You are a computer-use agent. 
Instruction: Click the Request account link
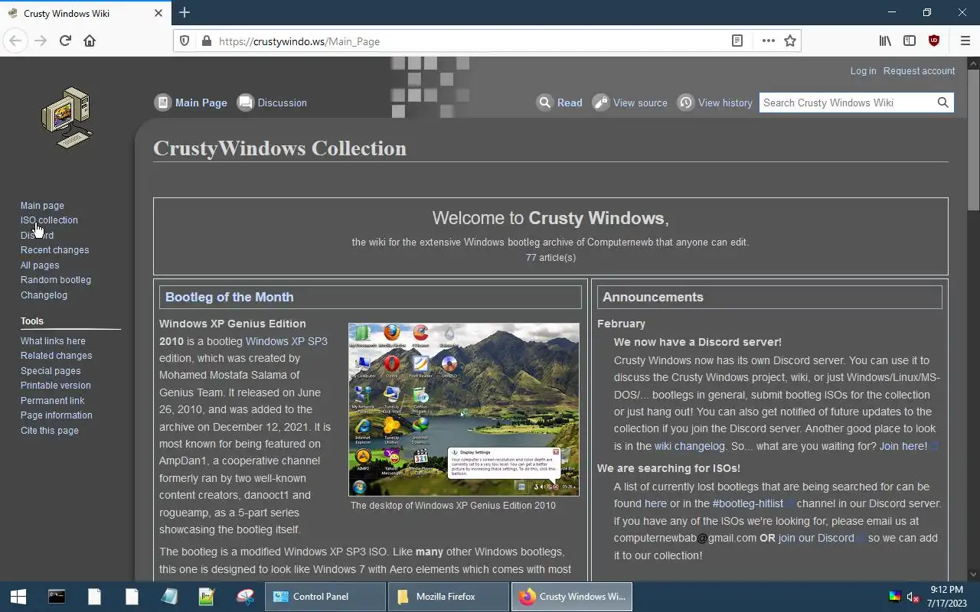click(x=919, y=70)
